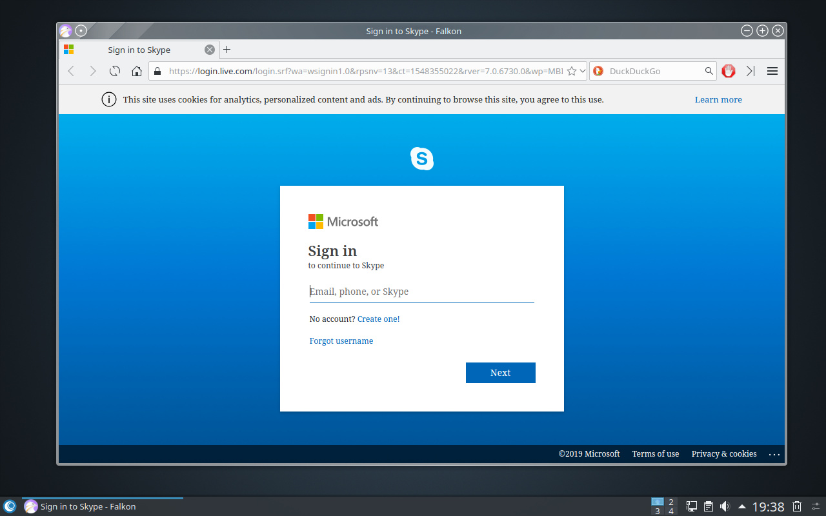Switch to virtual desktop 3

[x=658, y=511]
